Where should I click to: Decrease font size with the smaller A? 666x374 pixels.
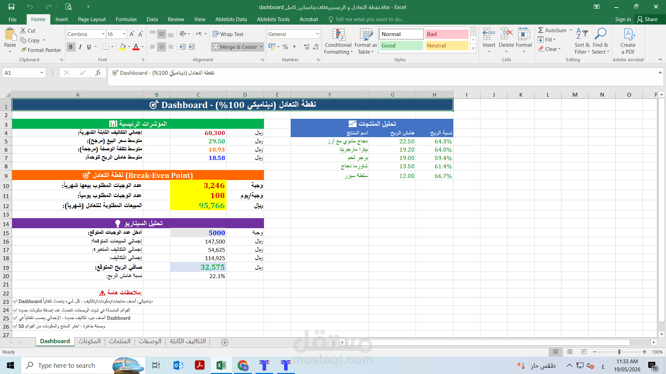point(140,34)
